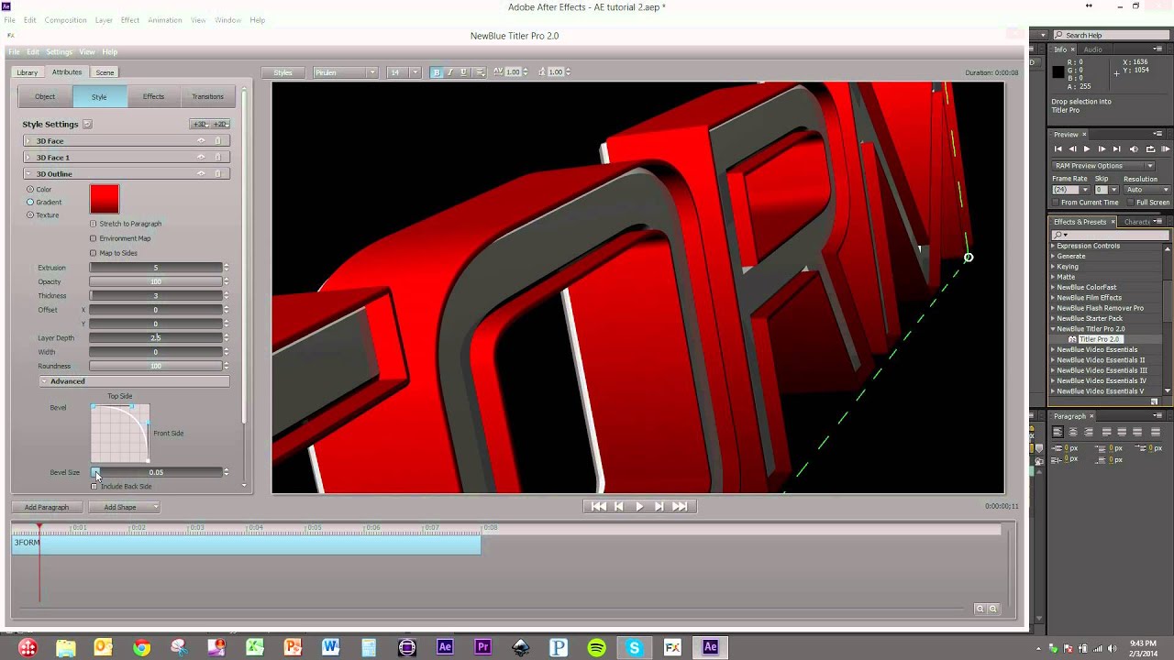This screenshot has height=660, width=1174.
Task: Step back one frame in Titler playback
Action: 619,506
